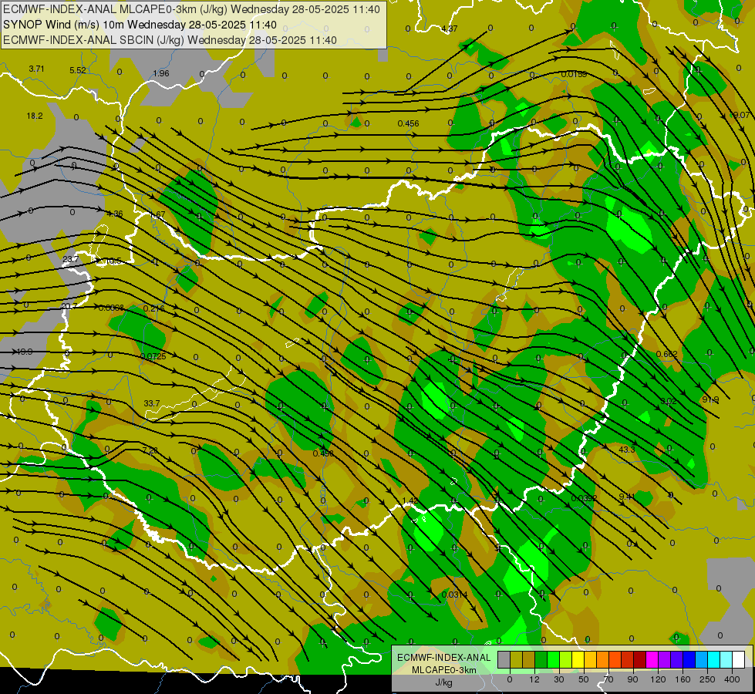Click the map value 91.9
This screenshot has height=694, width=755.
click(x=710, y=399)
